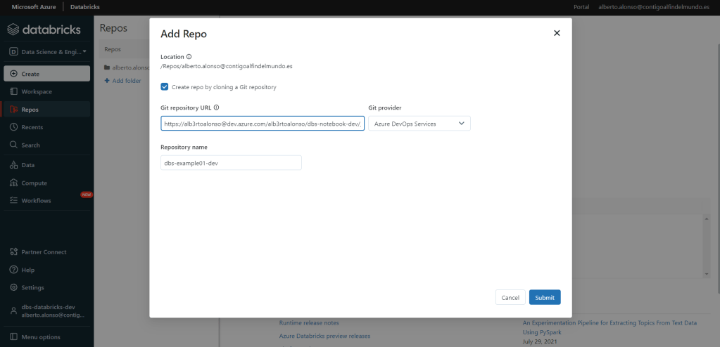The image size is (720, 347).
Task: Open Search in the left sidebar
Action: [x=30, y=145]
